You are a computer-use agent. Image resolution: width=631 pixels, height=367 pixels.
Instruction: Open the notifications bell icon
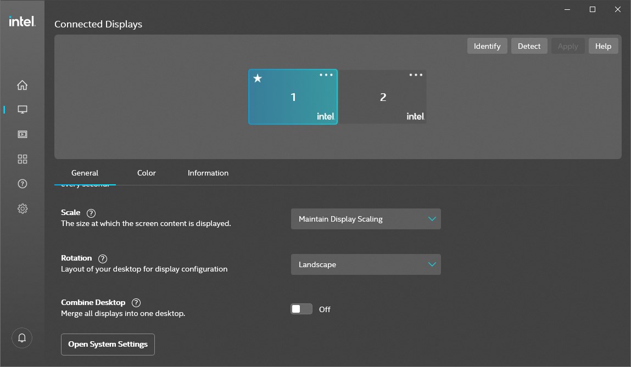(22, 338)
